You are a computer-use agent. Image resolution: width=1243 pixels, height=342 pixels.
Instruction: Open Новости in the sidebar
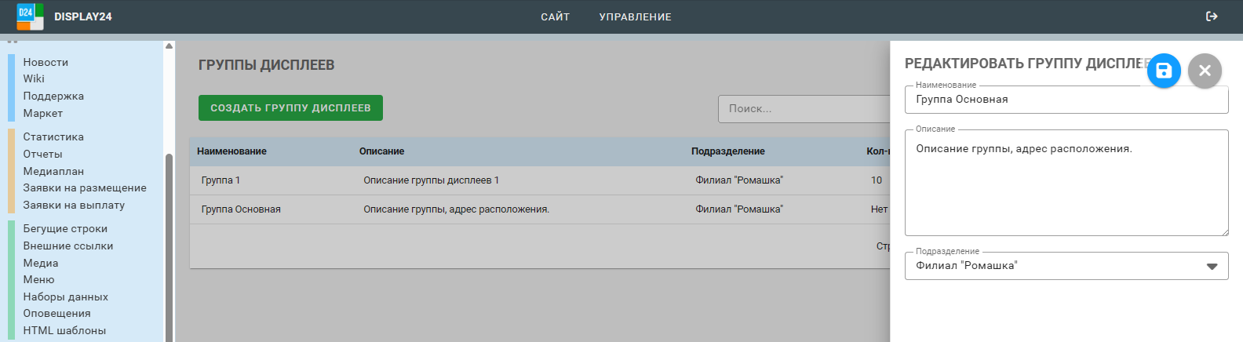pos(46,62)
